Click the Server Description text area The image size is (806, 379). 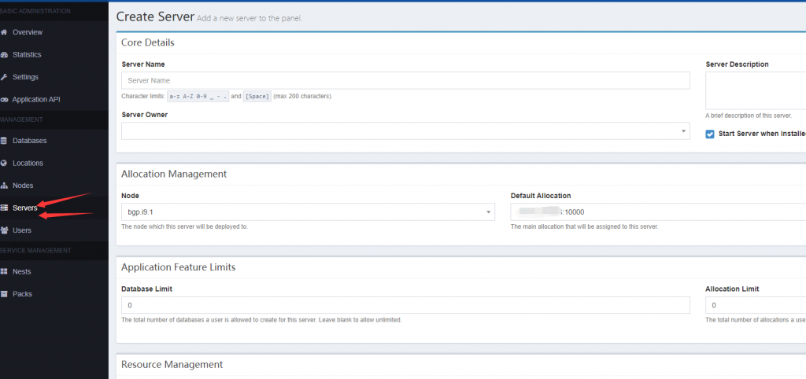coord(756,90)
